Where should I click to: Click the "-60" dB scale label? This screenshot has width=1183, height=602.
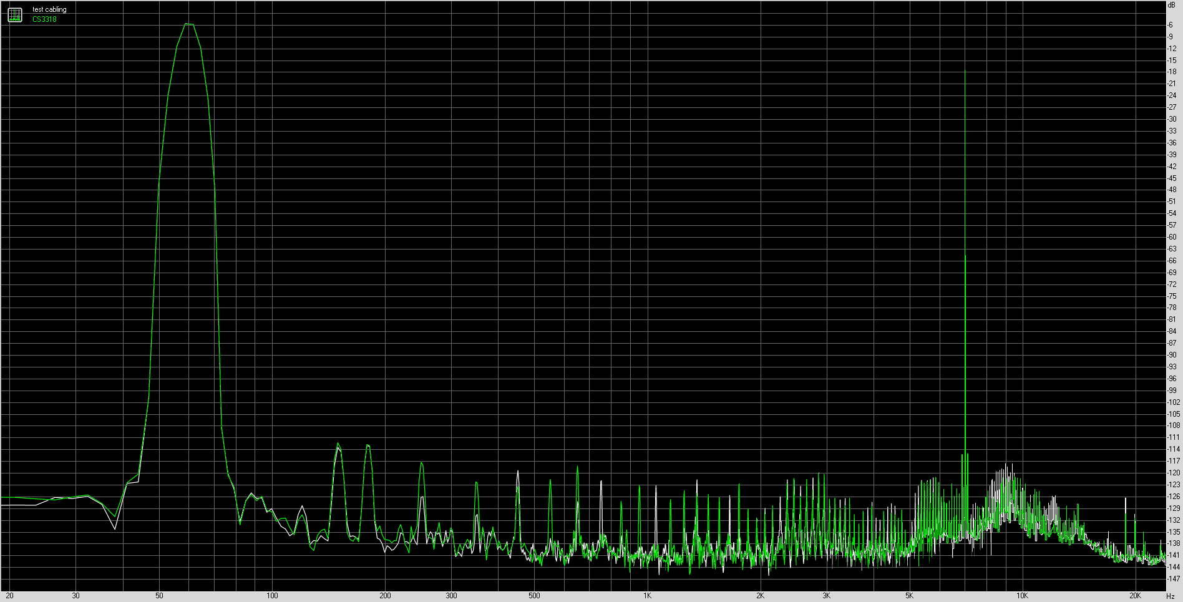click(1172, 237)
